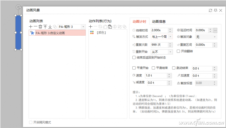
Task: Toggle the 平滑开始 checkbox
Action: (x=134, y=68)
